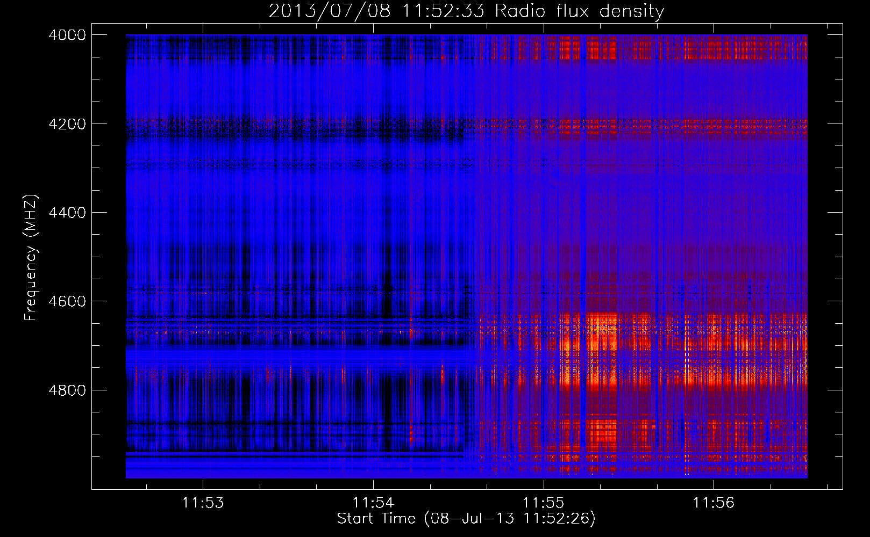Click the 4600 frequency axis label
The width and height of the screenshot is (870, 537).
coord(67,301)
